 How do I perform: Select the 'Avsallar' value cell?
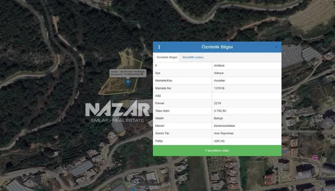tap(247, 80)
